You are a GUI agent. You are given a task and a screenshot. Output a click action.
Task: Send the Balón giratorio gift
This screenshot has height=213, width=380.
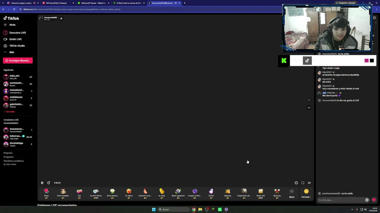(178, 193)
